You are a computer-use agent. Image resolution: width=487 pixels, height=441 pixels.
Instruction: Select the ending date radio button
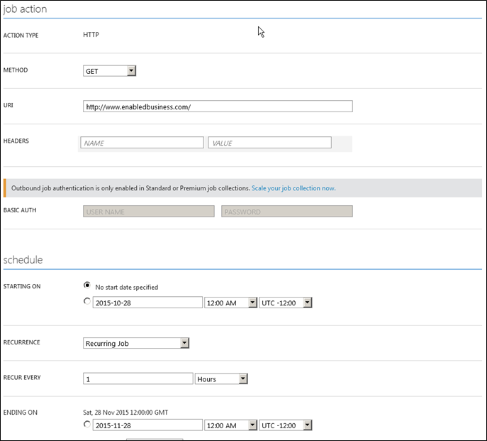(x=87, y=424)
